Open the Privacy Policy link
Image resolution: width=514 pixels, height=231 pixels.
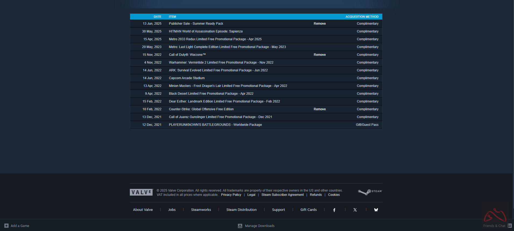click(231, 195)
